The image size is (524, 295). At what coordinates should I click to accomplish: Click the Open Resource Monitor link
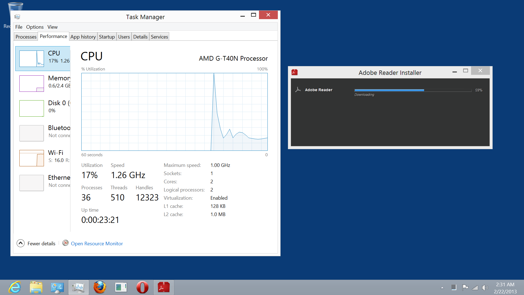(97, 243)
